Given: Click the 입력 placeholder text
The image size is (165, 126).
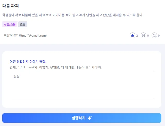Looking at the screenshot, I should click(16, 77).
